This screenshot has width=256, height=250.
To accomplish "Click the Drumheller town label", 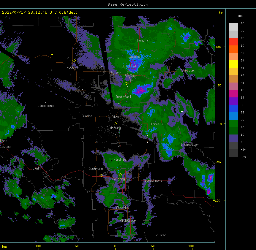I will point(189,145).
